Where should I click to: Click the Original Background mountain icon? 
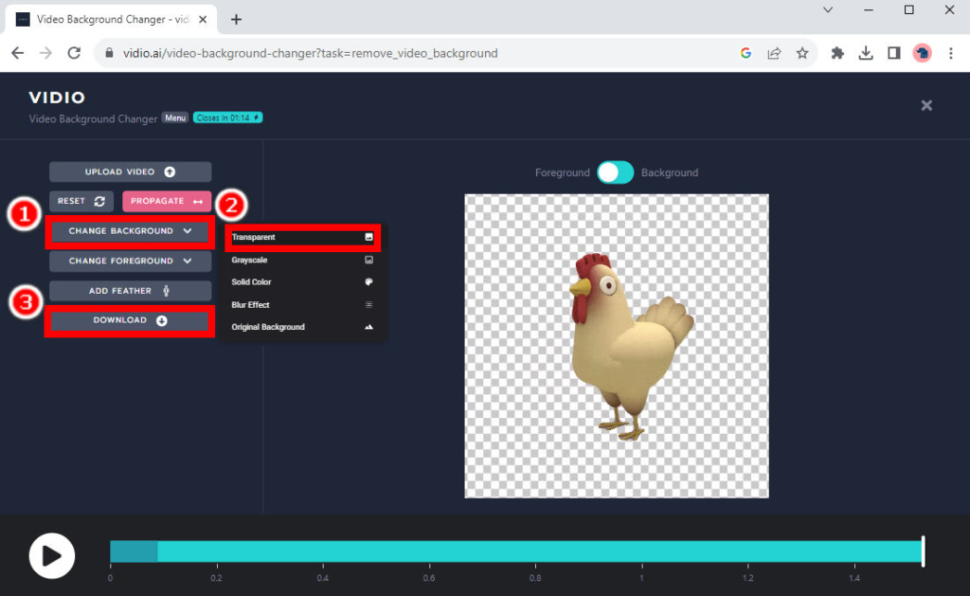(x=369, y=326)
